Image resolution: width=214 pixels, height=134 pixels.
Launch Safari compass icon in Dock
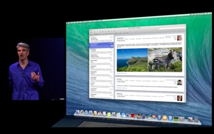(x=86, y=113)
